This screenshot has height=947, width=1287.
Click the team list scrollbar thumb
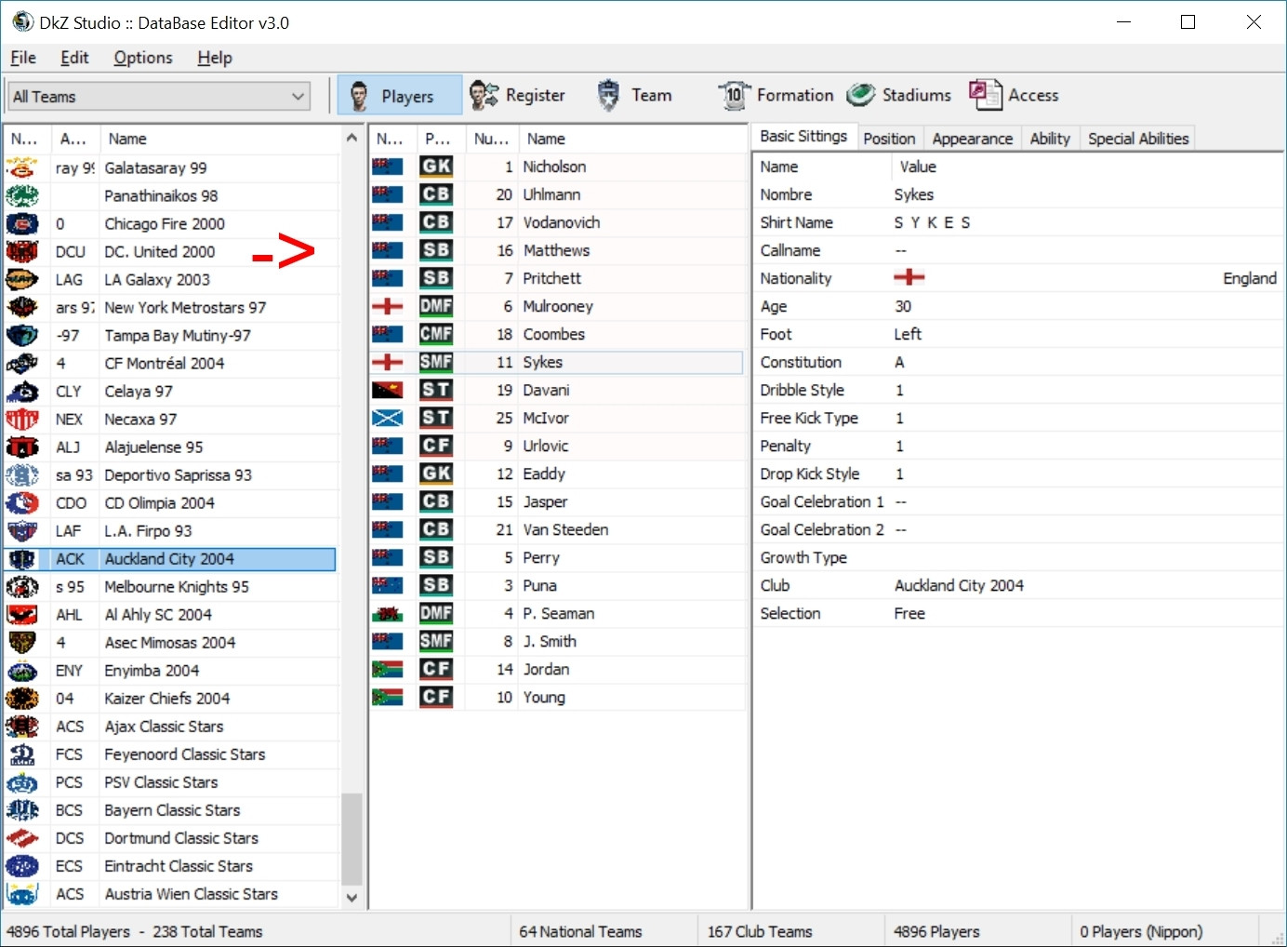click(x=352, y=838)
